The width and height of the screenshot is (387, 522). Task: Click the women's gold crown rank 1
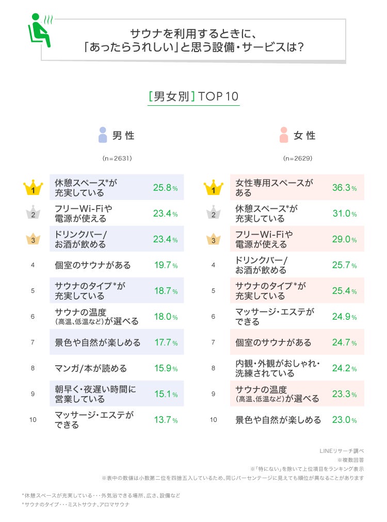point(213,188)
